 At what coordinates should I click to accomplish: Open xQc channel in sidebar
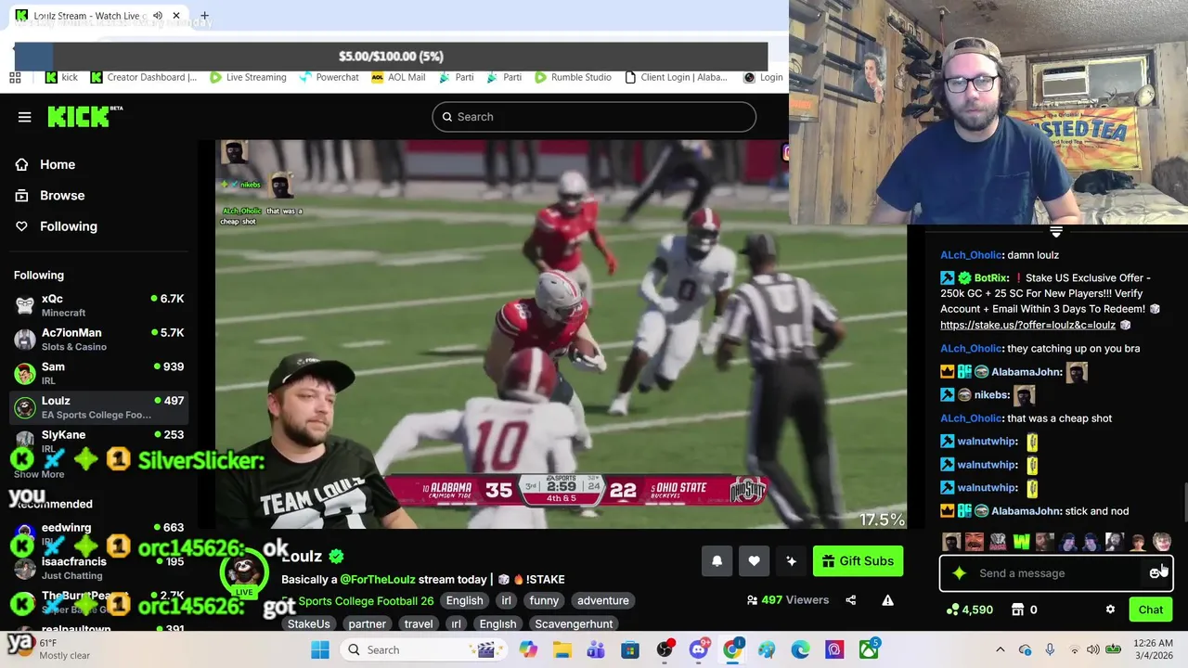pyautogui.click(x=98, y=305)
